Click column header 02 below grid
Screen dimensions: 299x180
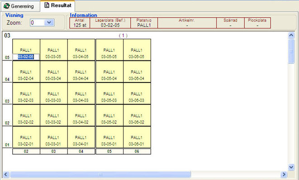tap(26, 152)
